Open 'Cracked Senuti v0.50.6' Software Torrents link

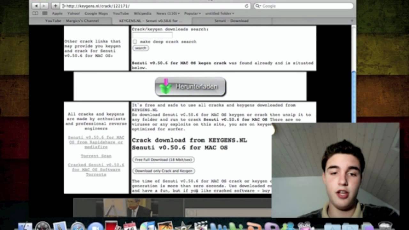[96, 169]
